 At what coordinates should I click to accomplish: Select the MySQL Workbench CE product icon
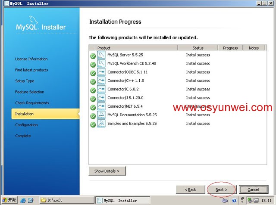(101, 63)
